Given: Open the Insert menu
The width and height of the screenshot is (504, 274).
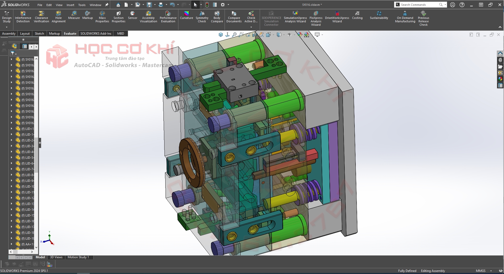Looking at the screenshot, I should pyautogui.click(x=70, y=5).
